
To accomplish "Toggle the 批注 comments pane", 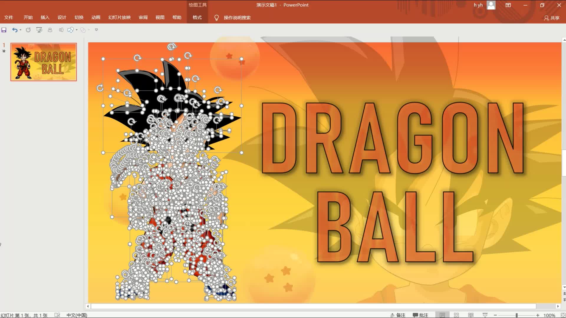I will click(x=420, y=315).
